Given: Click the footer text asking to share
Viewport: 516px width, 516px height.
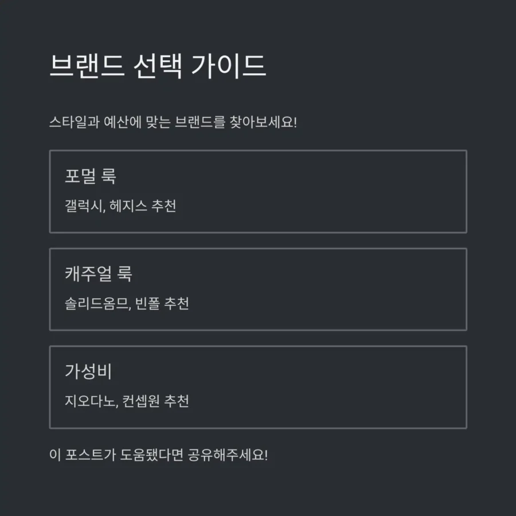Looking at the screenshot, I should (158, 456).
